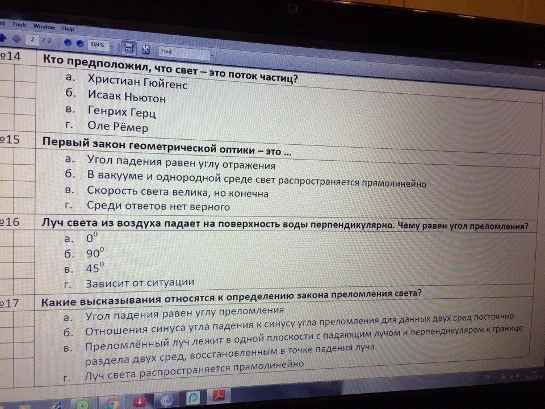Select the fit one full page icon
Image resolution: width=545 pixels, height=409 pixels.
coord(145,49)
